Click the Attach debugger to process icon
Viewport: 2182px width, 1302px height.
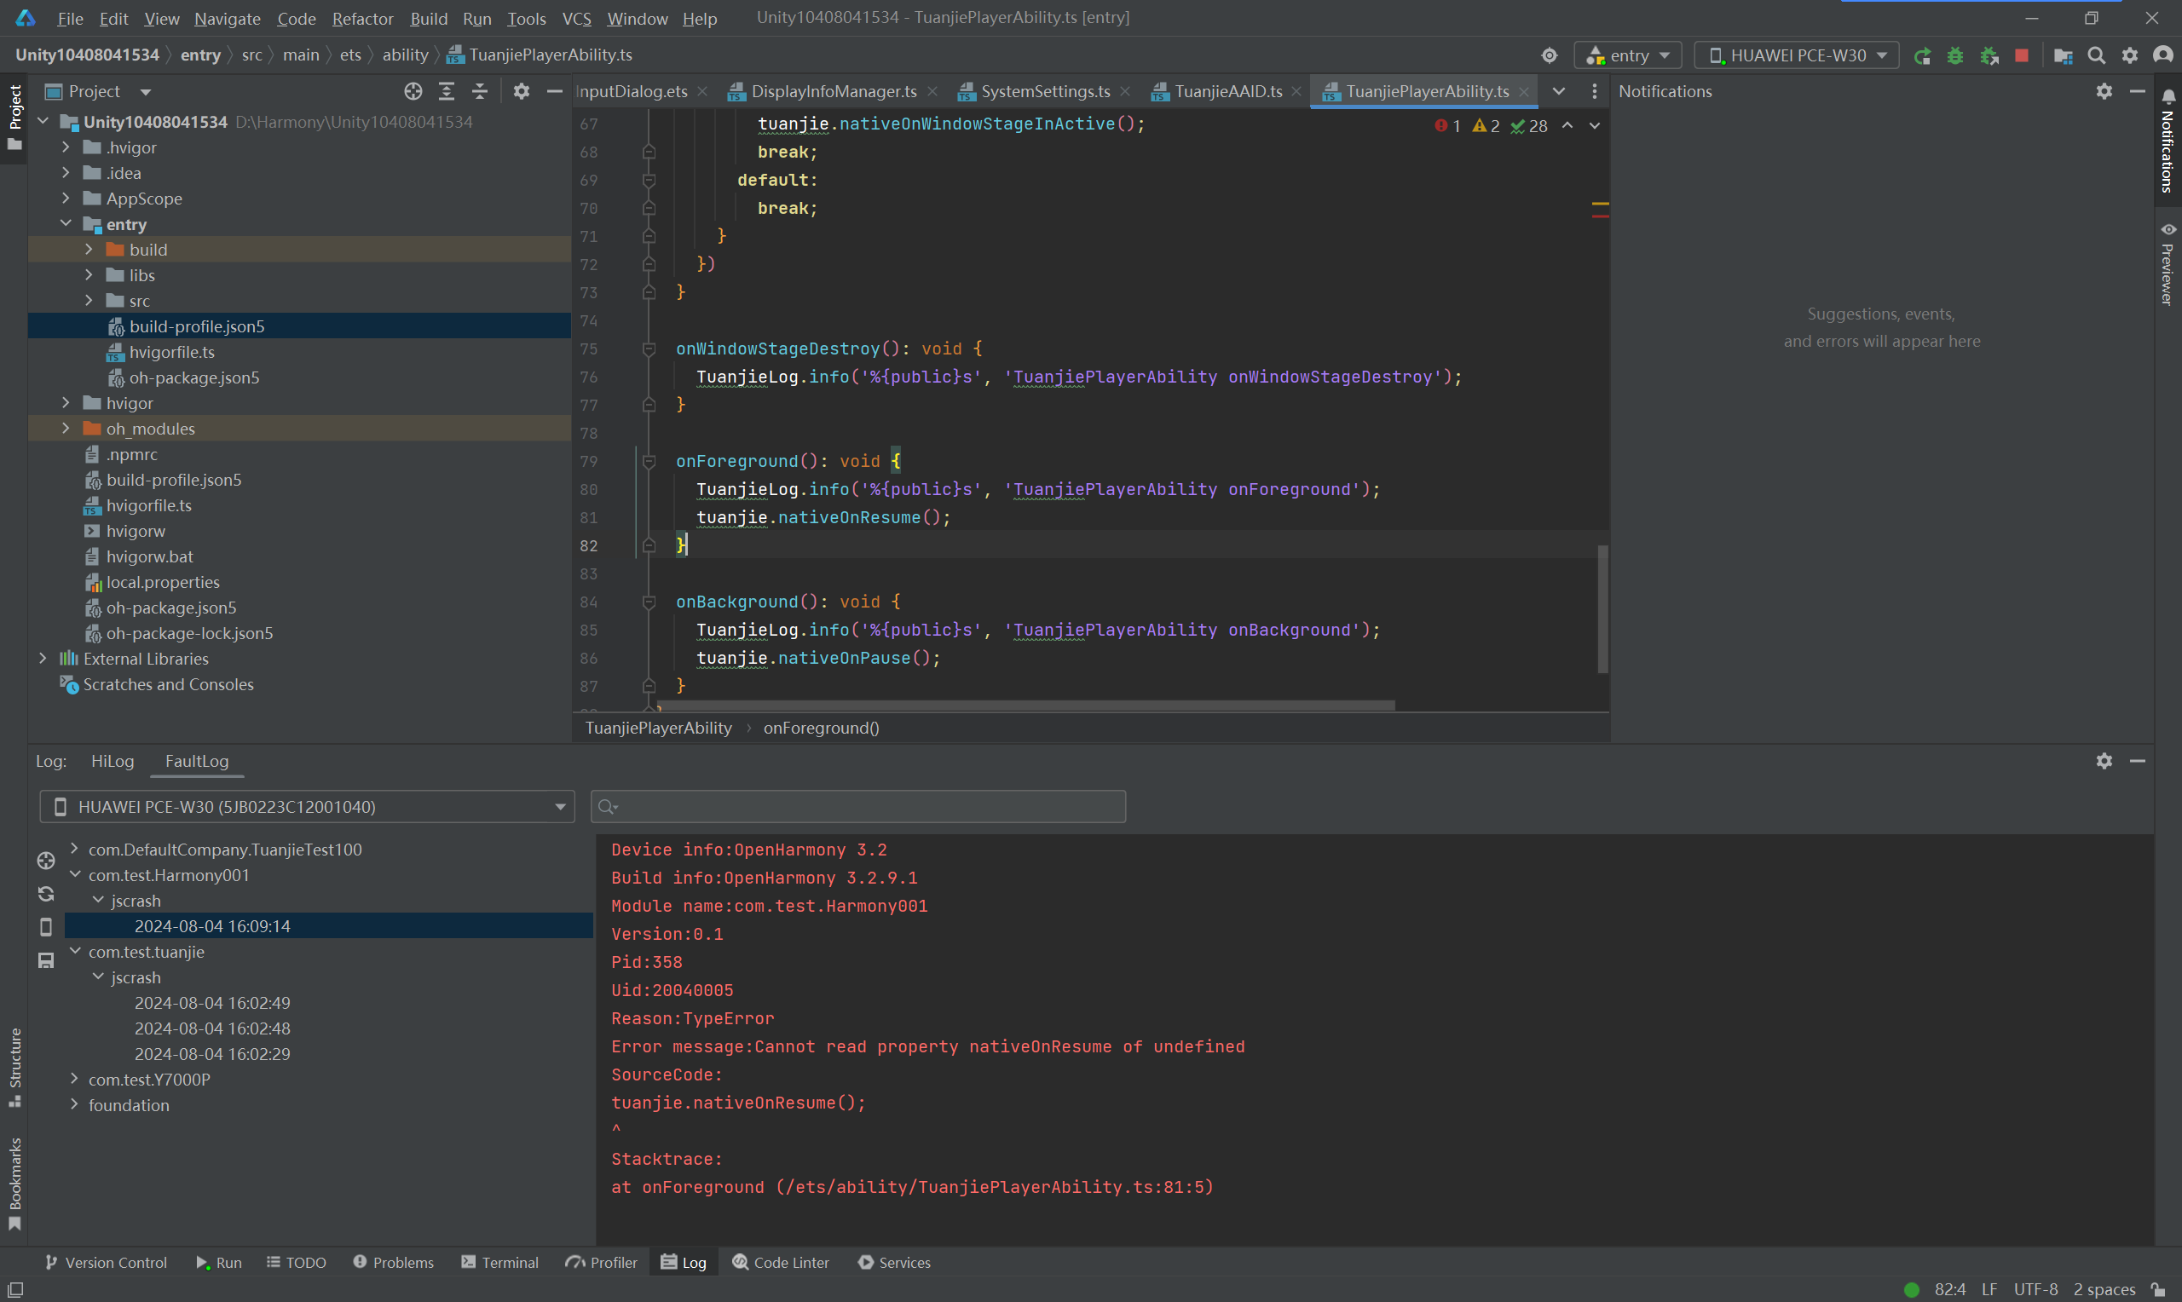pyautogui.click(x=1989, y=55)
